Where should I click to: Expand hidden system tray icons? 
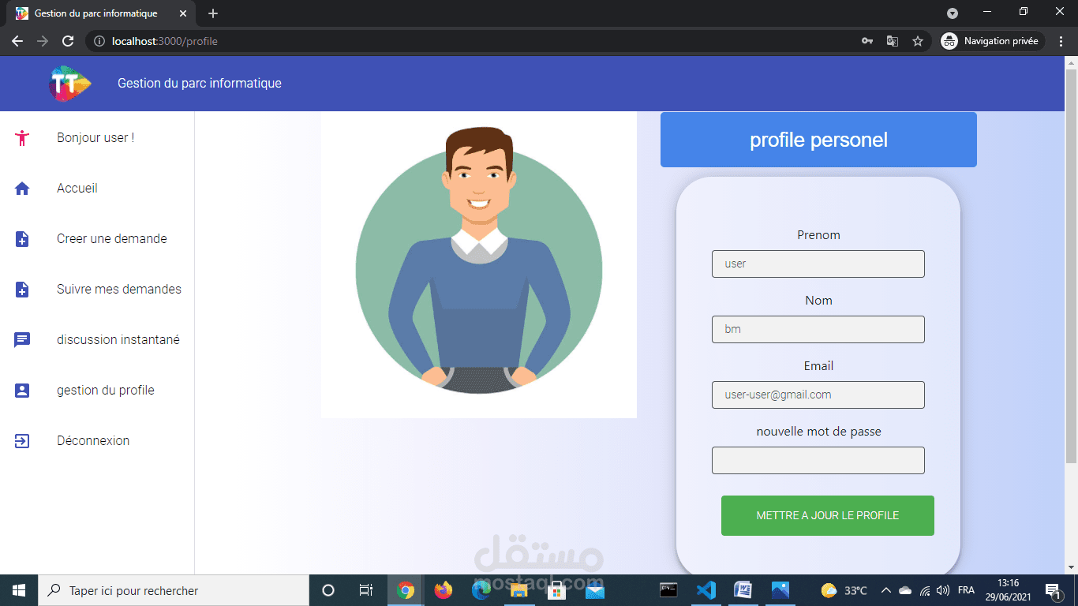(x=885, y=590)
